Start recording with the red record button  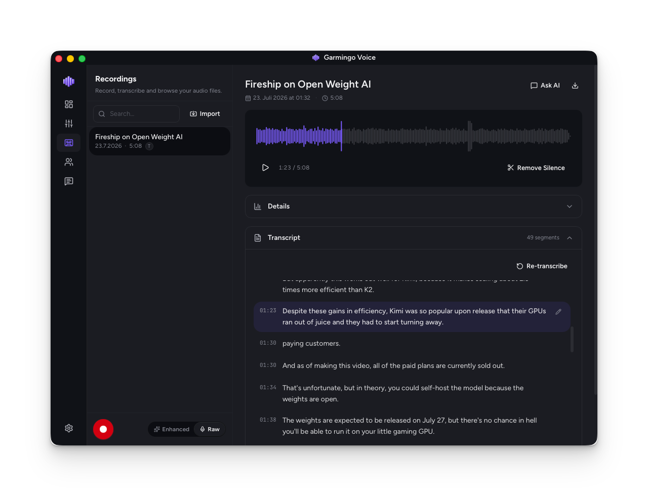click(103, 429)
